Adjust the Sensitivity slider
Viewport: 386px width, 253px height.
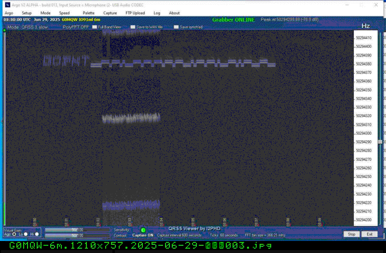pyautogui.click(x=77, y=230)
